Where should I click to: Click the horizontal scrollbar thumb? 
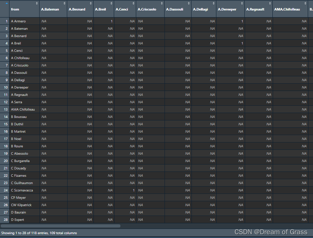tap(61, 226)
